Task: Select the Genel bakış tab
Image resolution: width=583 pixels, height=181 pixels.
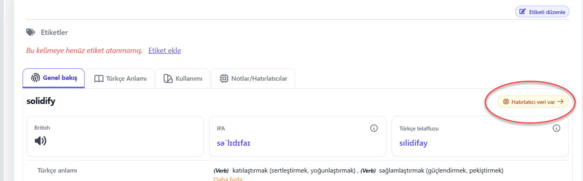Action: coord(54,78)
